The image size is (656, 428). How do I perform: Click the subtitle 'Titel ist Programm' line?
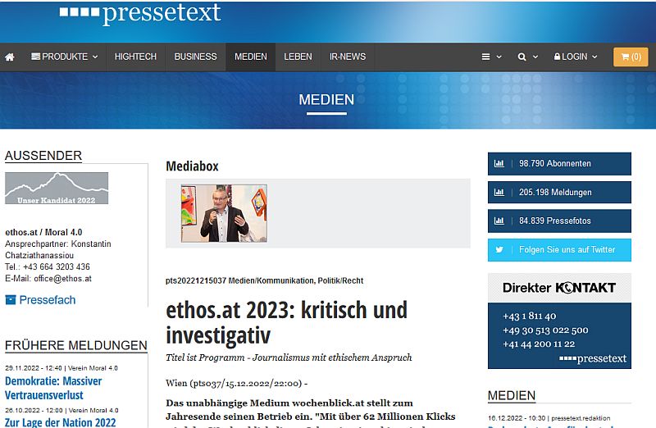(289, 357)
